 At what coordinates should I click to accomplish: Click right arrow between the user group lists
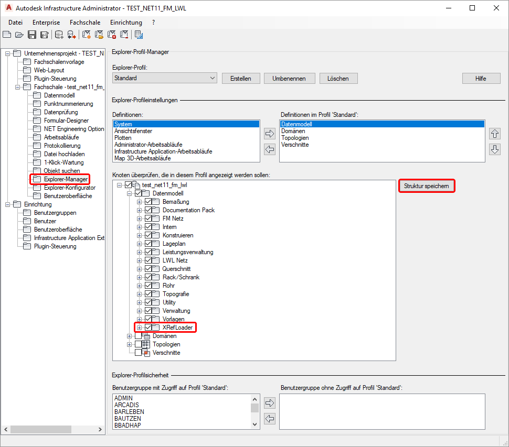270,403
